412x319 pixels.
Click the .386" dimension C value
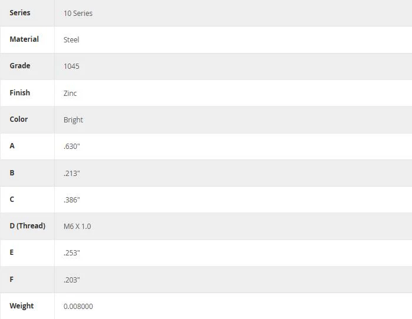click(71, 200)
